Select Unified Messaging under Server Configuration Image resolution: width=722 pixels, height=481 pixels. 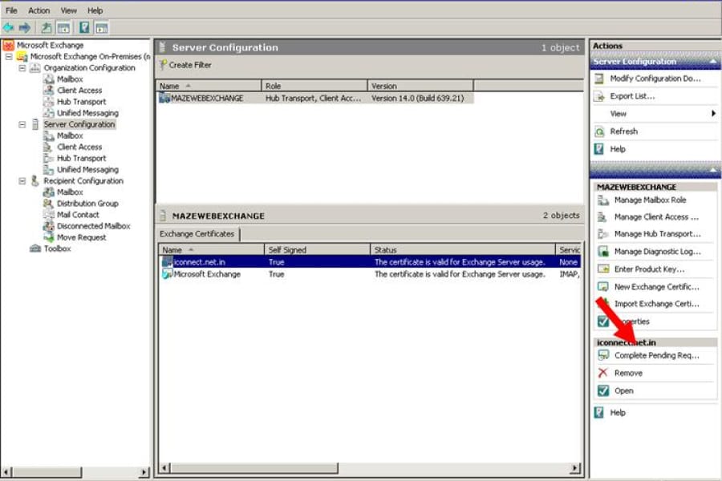point(87,170)
